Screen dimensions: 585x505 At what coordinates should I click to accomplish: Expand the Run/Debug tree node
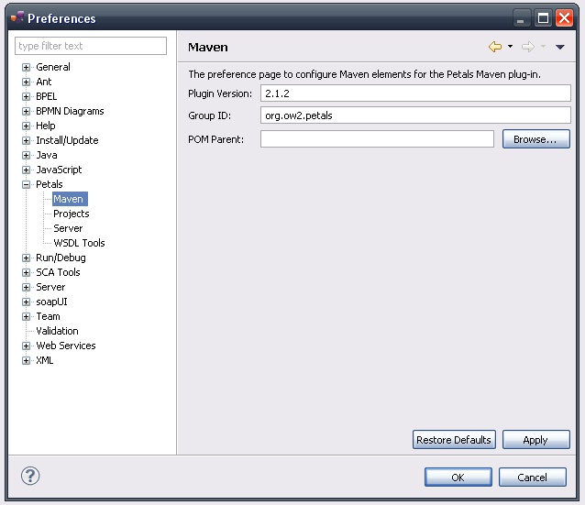tap(27, 258)
